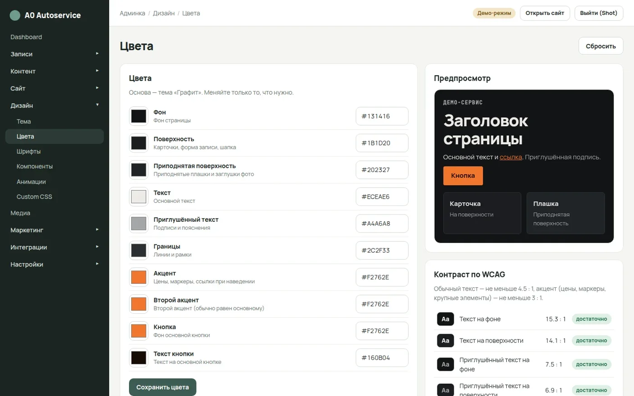The image size is (634, 396).
Task: Open Dashboard in the sidebar
Action: pyautogui.click(x=54, y=37)
